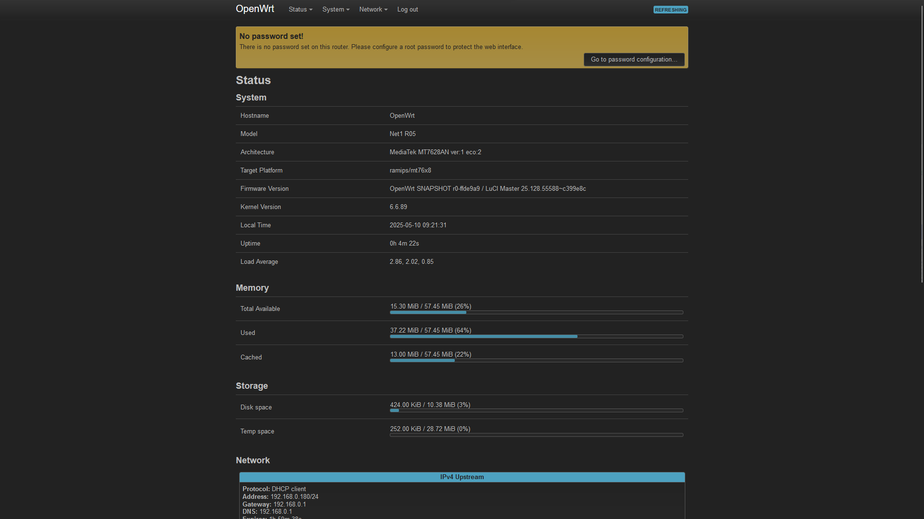Click the OpenWrt brand logo link
Viewport: 924px width, 519px height.
pos(255,9)
